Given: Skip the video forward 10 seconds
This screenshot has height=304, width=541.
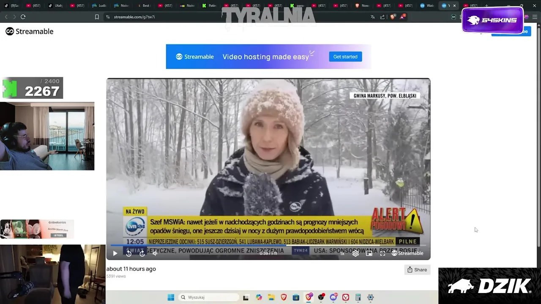Looking at the screenshot, I should (142, 253).
